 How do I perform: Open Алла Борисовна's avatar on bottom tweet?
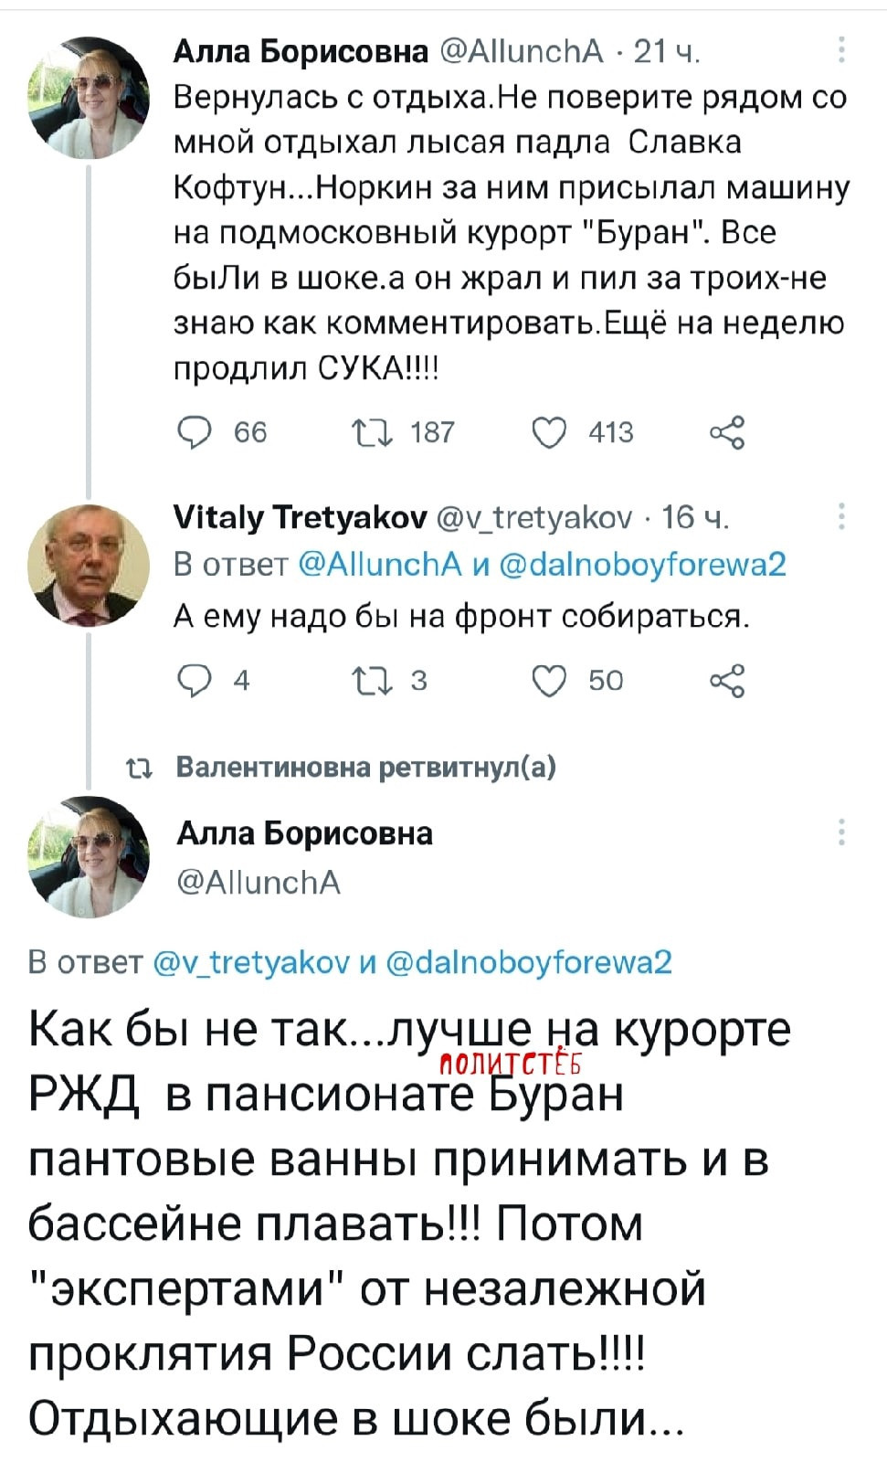tap(89, 857)
